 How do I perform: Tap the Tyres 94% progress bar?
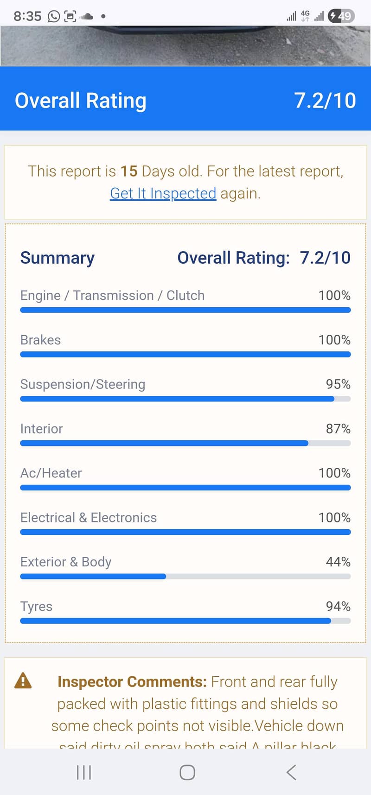click(185, 621)
